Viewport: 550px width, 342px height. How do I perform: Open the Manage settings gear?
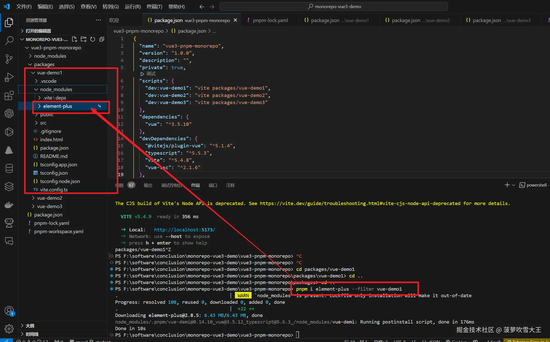pos(9,329)
